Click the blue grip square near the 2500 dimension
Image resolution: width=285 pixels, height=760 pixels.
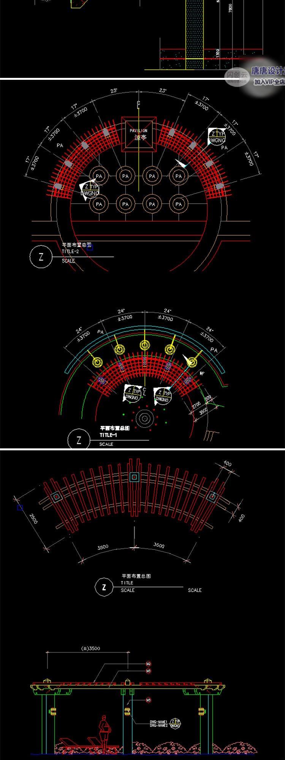tap(20, 508)
